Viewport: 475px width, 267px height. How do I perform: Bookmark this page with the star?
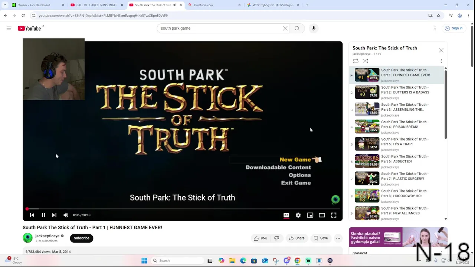pos(438,16)
